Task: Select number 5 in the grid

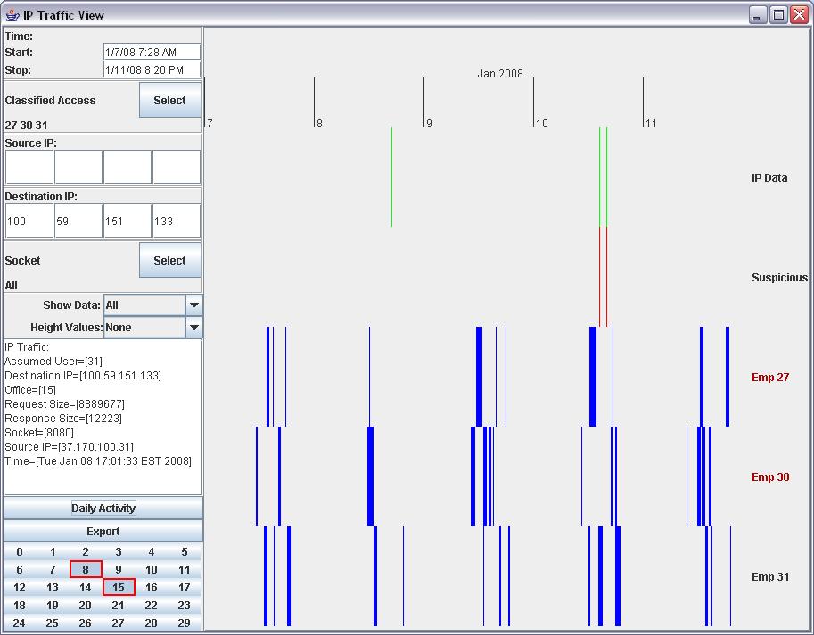Action: [x=185, y=551]
